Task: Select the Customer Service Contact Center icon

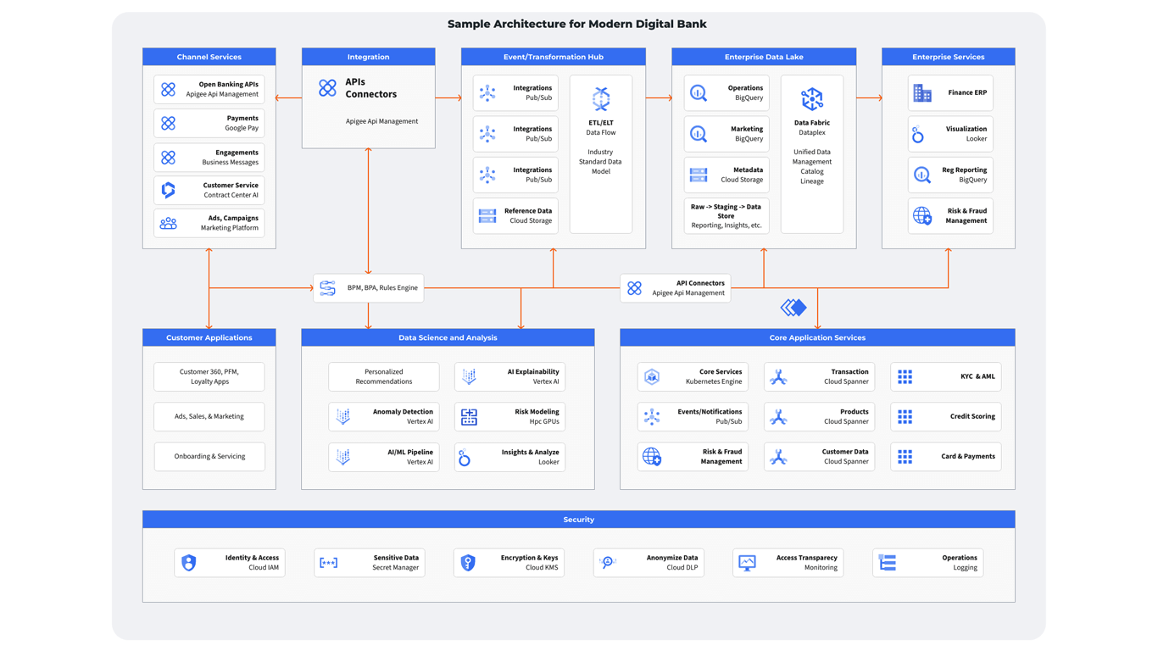Action: tap(169, 190)
